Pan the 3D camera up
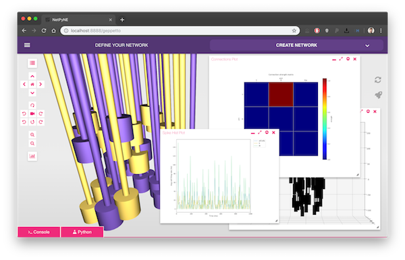The width and height of the screenshot is (405, 260). (x=32, y=76)
